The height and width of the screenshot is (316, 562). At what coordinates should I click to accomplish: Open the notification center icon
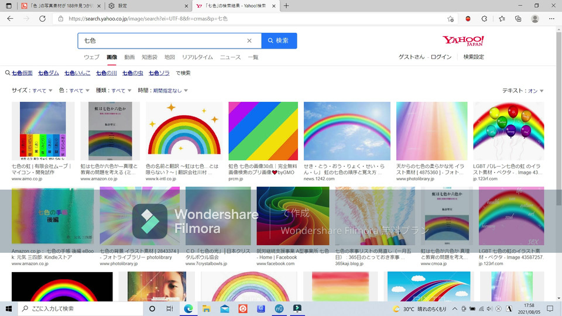tap(550, 308)
